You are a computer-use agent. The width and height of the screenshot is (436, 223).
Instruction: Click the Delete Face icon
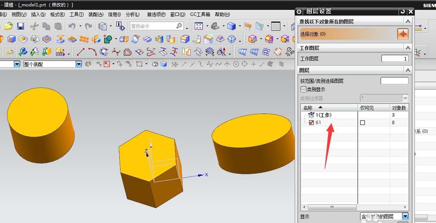pyautogui.click(x=285, y=39)
